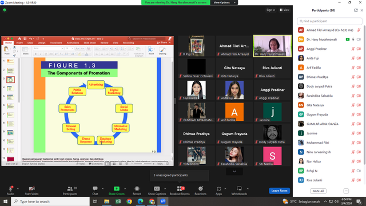Open the Insert tab in shared PowerPoint
The height and width of the screenshot is (206, 366).
(19, 43)
